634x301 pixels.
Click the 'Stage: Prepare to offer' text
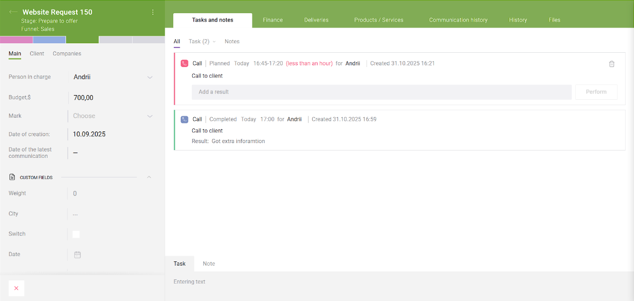pos(50,21)
